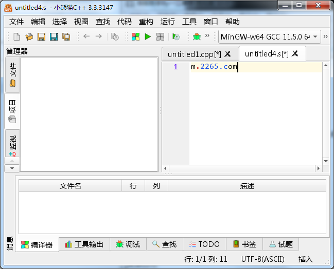The image size is (334, 269).
Task: Open the 窗口 menu
Action: [x=210, y=22]
